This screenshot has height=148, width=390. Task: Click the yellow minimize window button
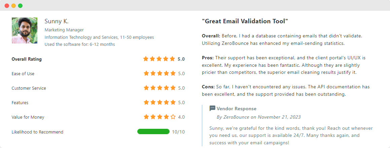[x=13, y=6]
